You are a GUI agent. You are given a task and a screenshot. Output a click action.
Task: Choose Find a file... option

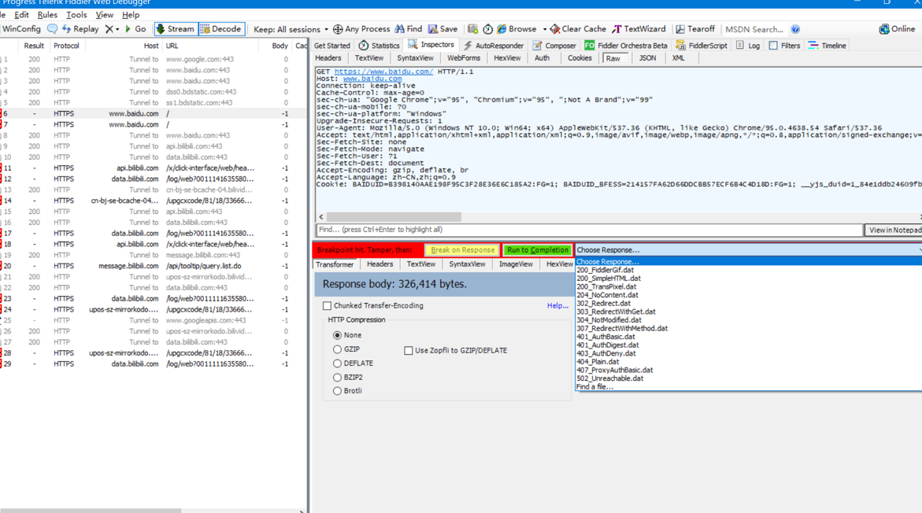click(x=594, y=386)
